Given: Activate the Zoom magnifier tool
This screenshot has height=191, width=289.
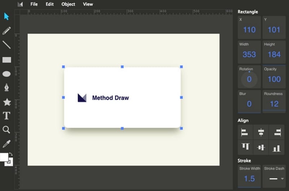Looking at the screenshot, I should pyautogui.click(x=7, y=130).
